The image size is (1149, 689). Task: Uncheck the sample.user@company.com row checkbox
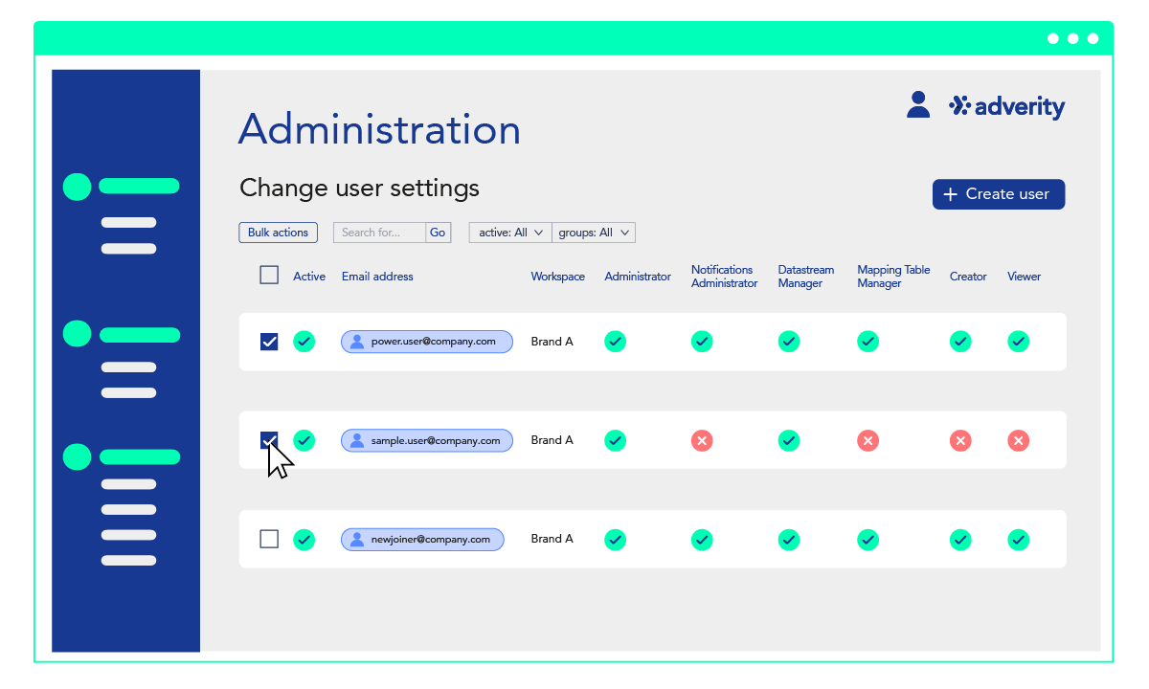click(x=269, y=440)
